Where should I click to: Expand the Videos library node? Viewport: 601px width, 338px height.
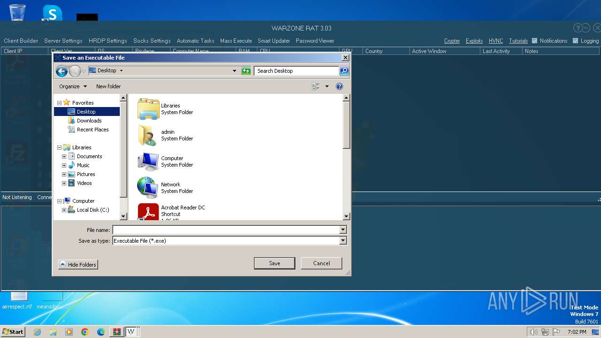[x=64, y=183]
